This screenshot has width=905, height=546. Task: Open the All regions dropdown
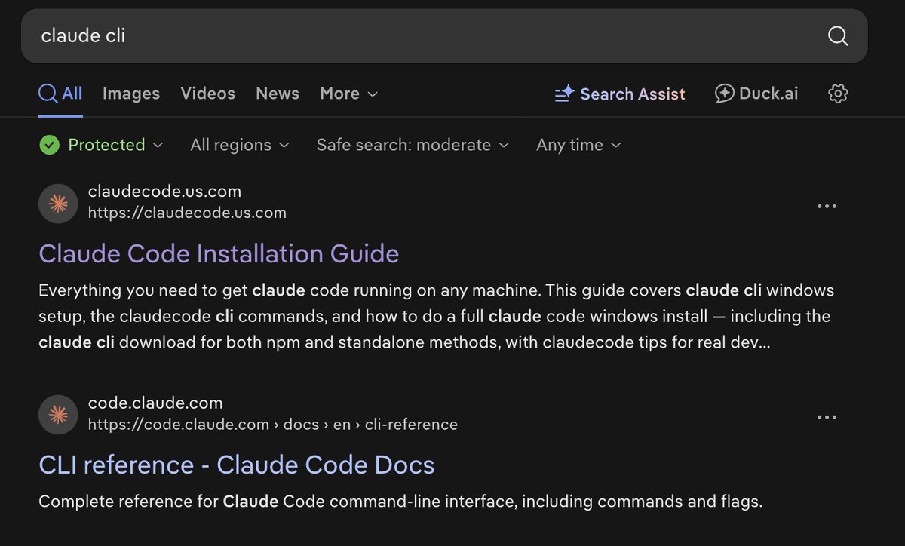[240, 145]
